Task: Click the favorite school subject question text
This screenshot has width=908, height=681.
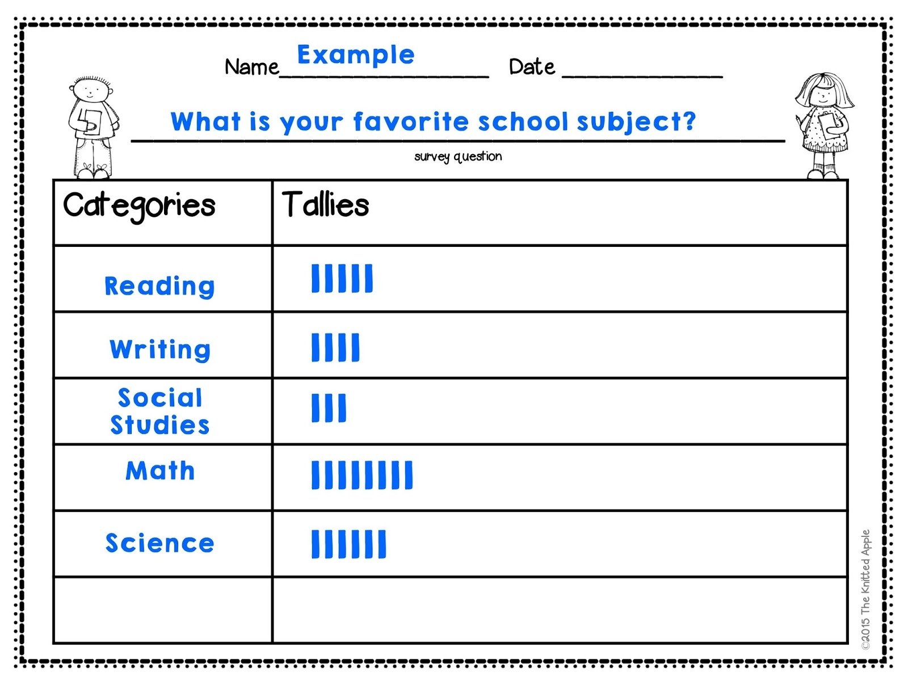Action: pos(433,122)
